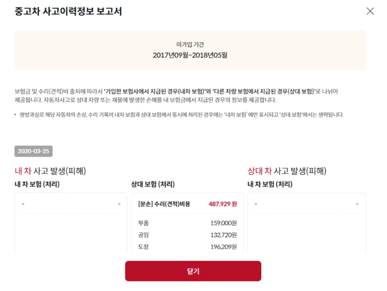Click the 상대 차 사고 발생(피해) heading
Image resolution: width=387 pixels, height=291 pixels.
[287, 171]
